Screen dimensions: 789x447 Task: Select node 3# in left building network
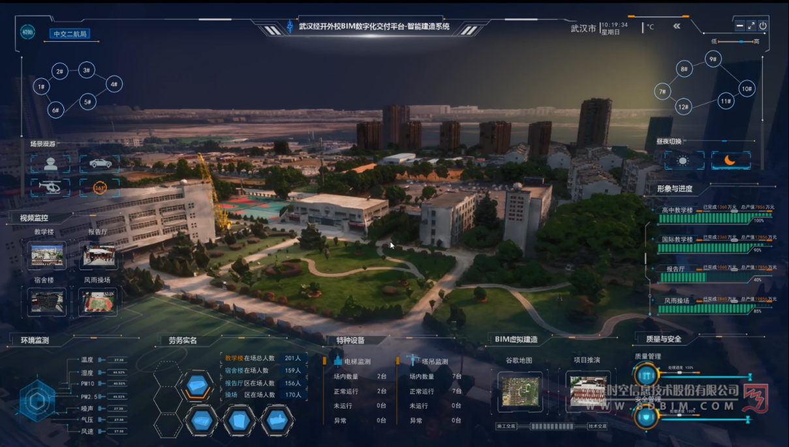point(86,70)
